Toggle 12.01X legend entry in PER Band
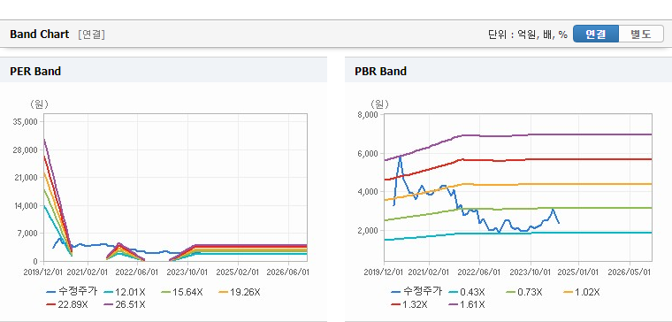Image resolution: width=672 pixels, height=322 pixels. [125, 293]
